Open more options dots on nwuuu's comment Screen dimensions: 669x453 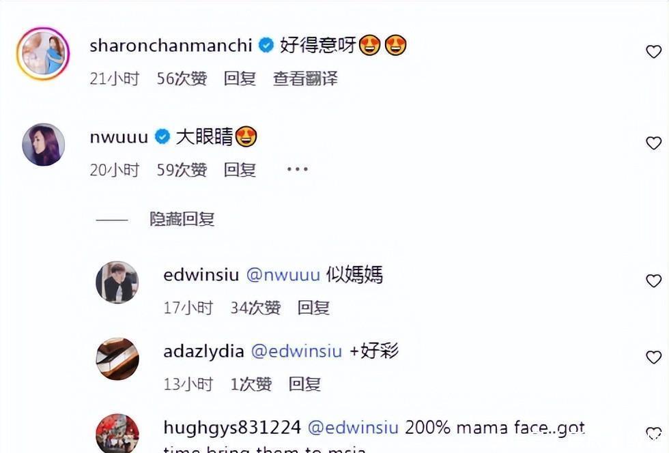tap(298, 169)
